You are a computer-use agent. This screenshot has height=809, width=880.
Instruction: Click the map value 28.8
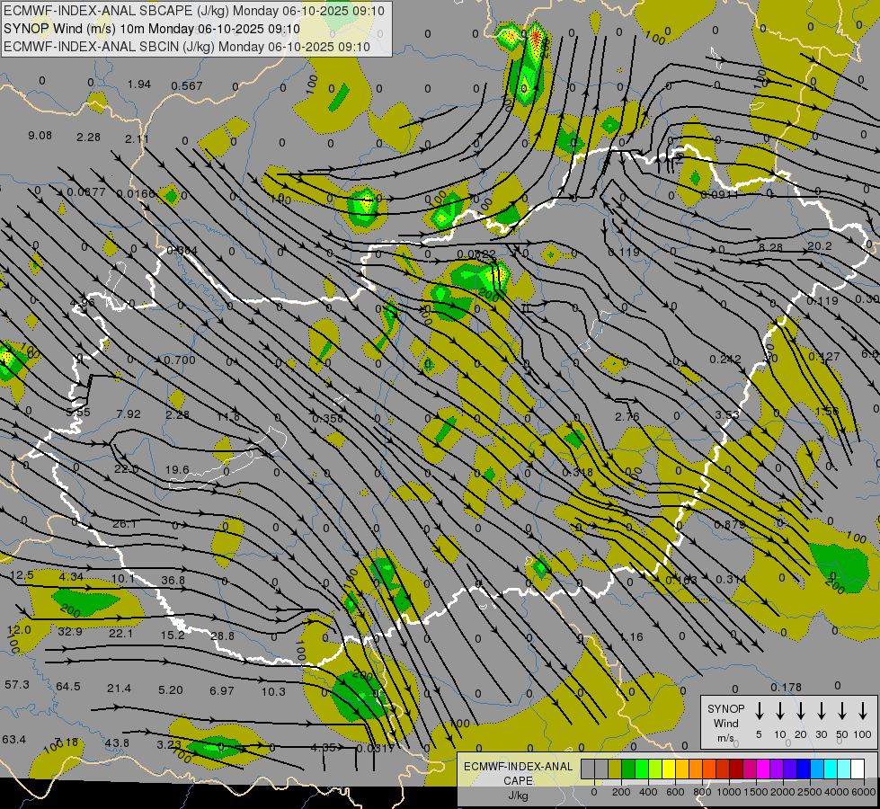222,636
